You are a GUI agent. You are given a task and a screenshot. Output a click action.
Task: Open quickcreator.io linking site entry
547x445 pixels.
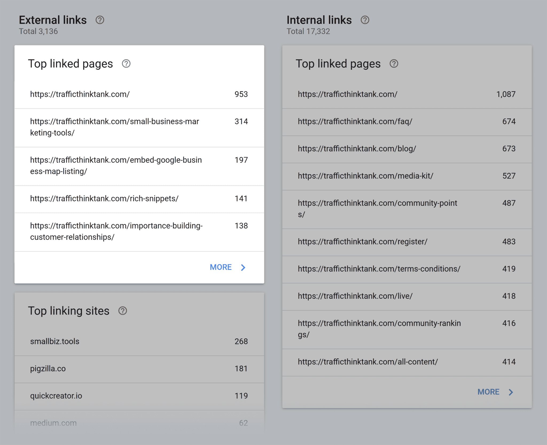tap(56, 396)
